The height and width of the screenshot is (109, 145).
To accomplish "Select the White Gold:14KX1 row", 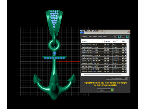I will coord(104,69).
